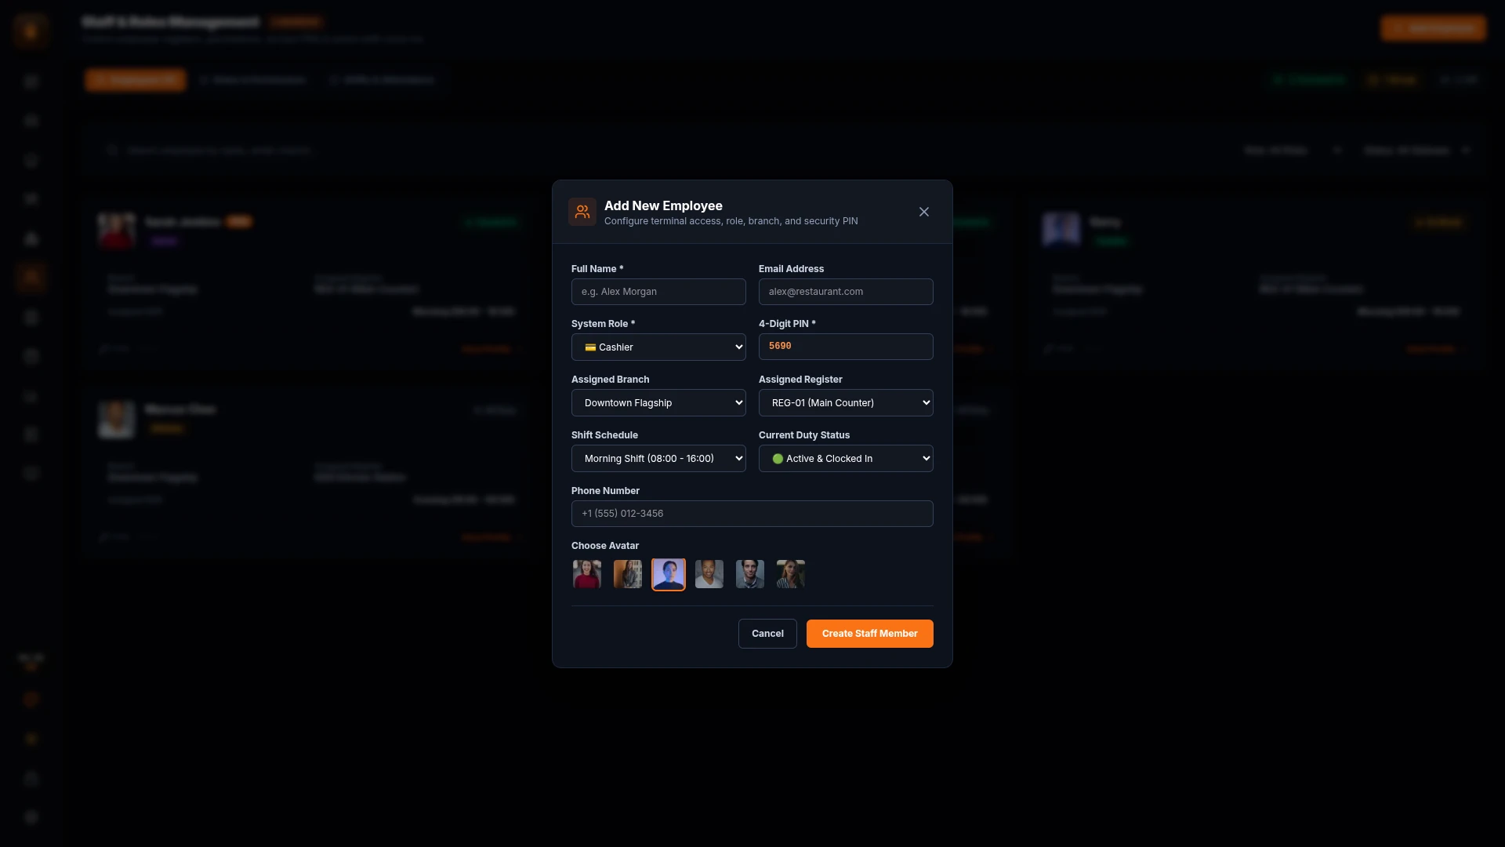Open the System Role dropdown showing Cashier

[x=658, y=347]
